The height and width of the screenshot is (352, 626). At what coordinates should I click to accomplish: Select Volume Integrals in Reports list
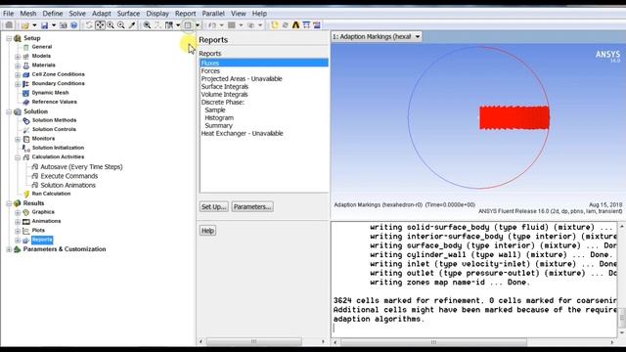point(224,95)
